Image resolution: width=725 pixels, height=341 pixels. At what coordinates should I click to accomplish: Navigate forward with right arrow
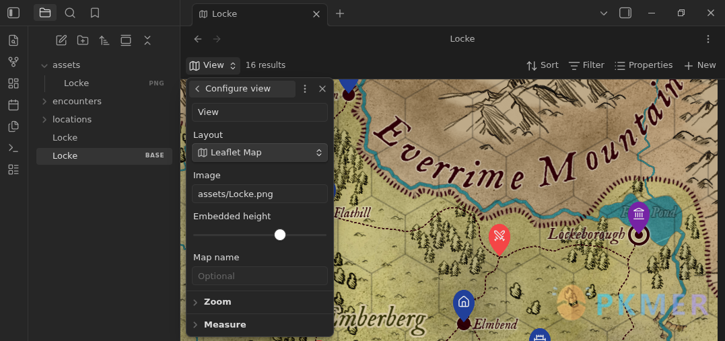pos(217,39)
